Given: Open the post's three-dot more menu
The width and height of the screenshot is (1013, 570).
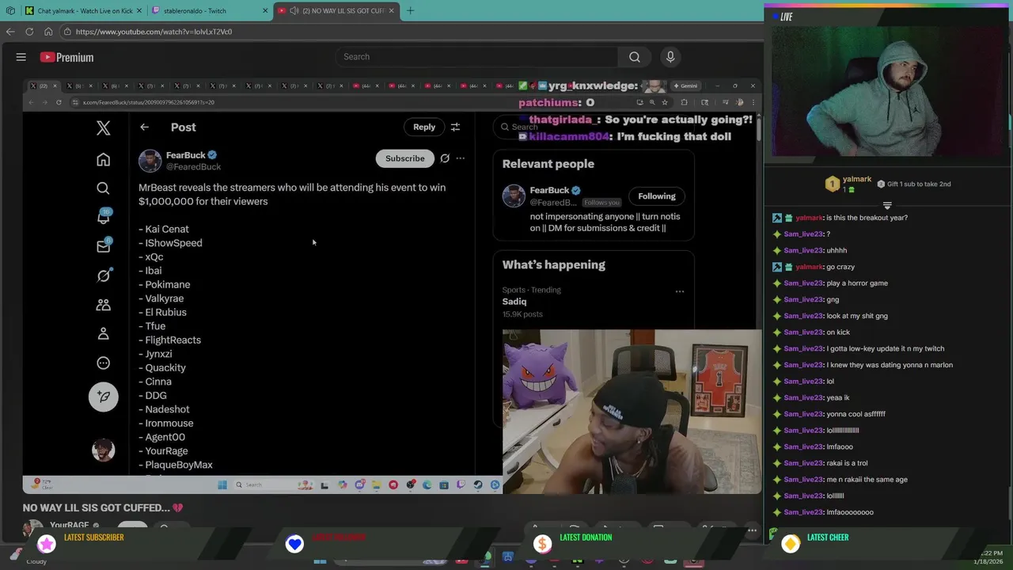Looking at the screenshot, I should [461, 158].
